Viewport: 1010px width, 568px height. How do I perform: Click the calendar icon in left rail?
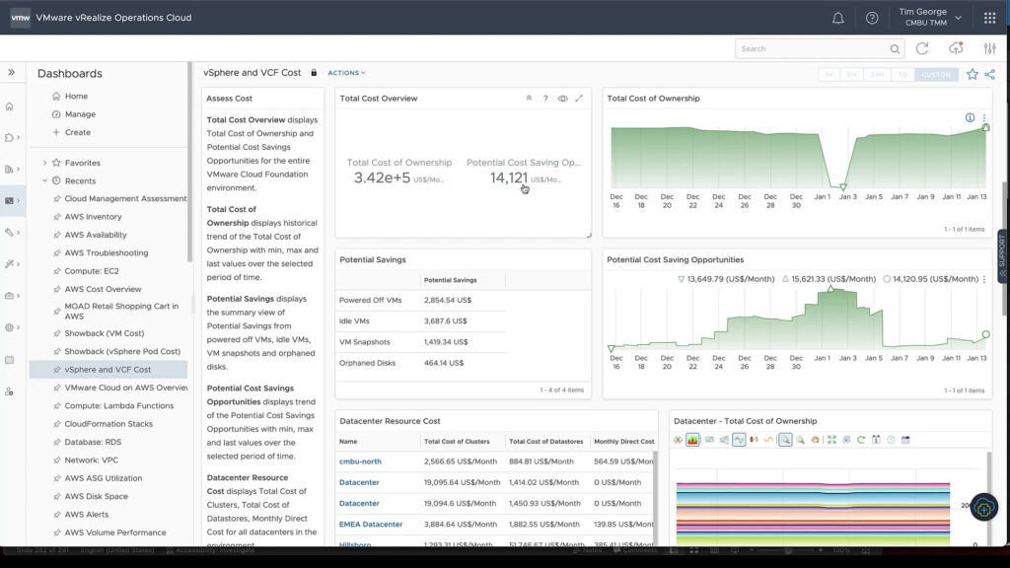[9, 360]
